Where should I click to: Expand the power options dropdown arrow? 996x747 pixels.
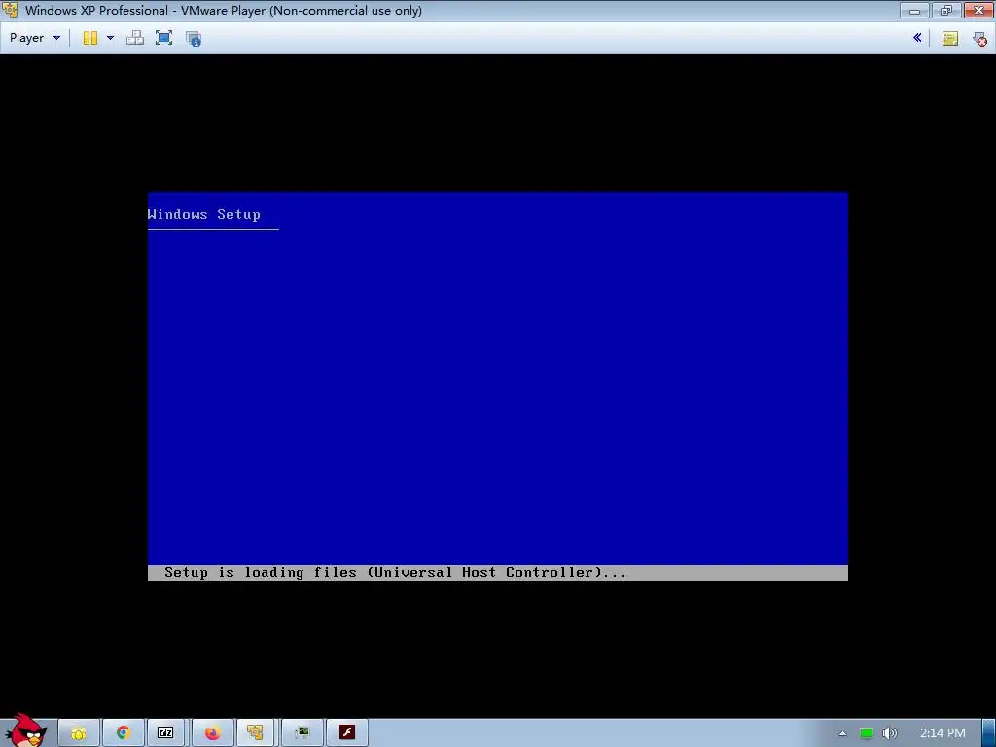coord(110,38)
